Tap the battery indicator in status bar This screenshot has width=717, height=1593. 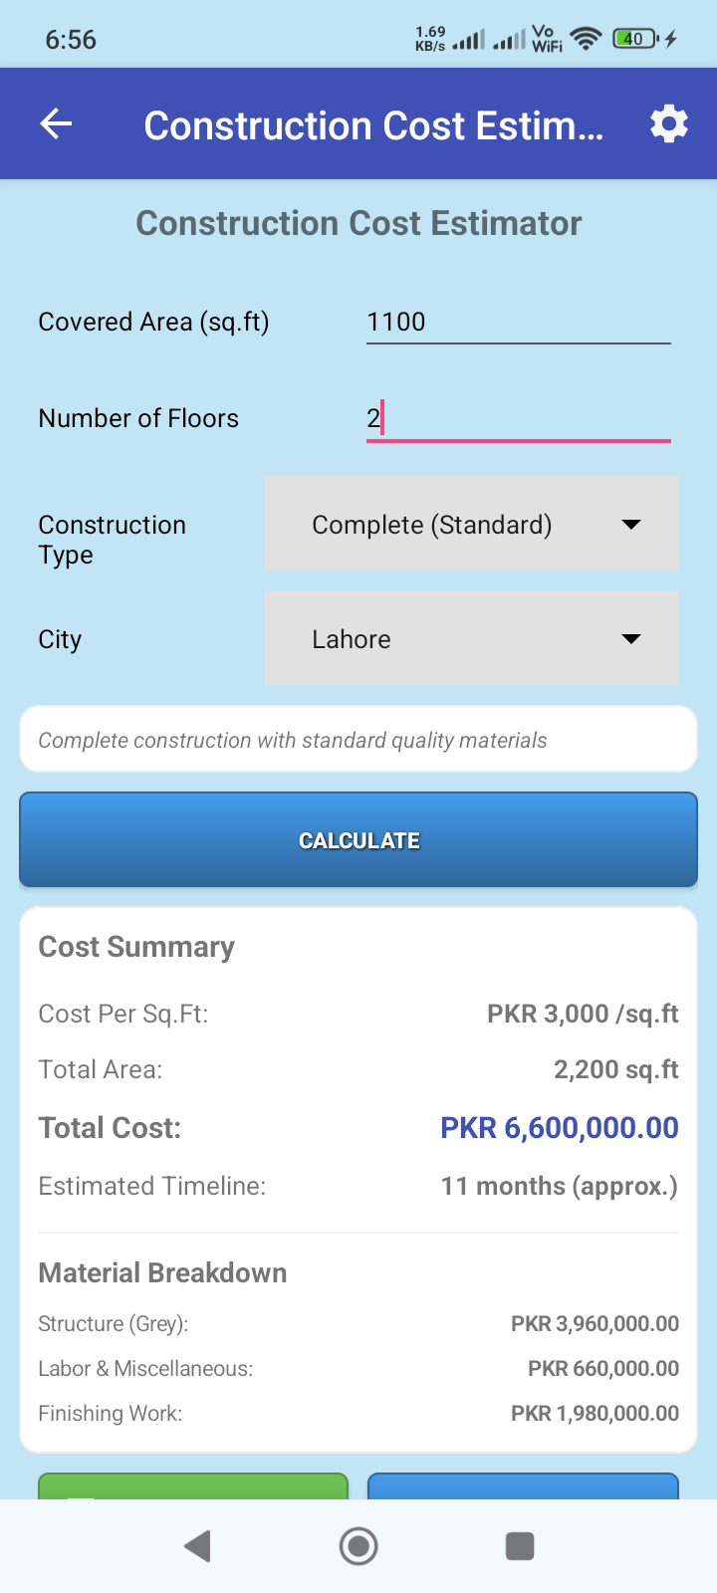pos(634,39)
